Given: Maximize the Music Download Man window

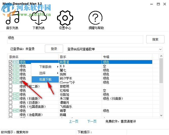Looking at the screenshot, I should 158,4.
